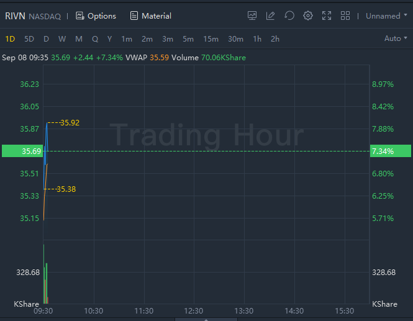Open chart settings gear icon

[308, 16]
